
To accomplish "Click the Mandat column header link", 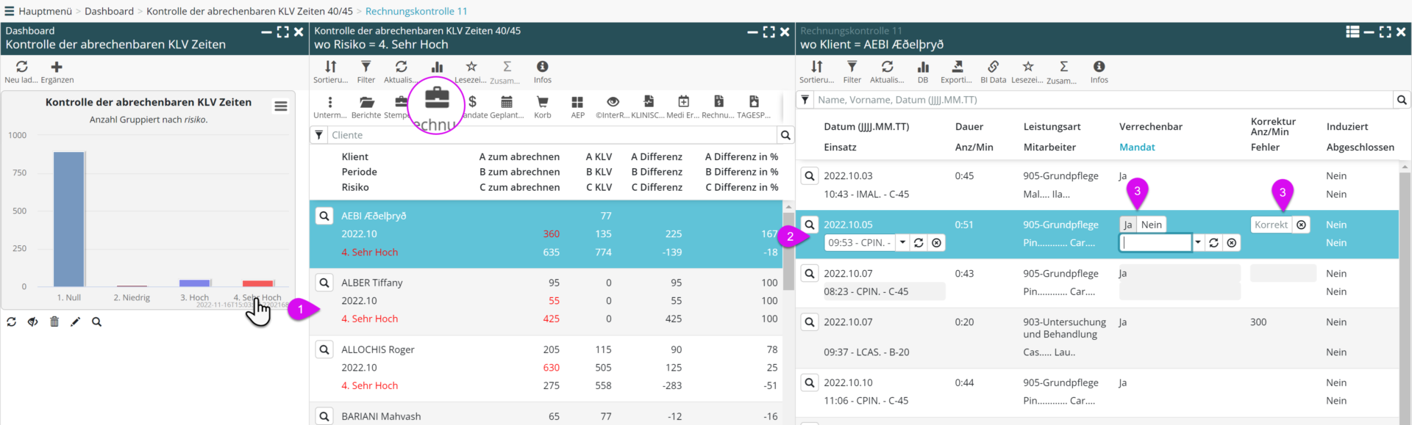I will coord(1136,147).
